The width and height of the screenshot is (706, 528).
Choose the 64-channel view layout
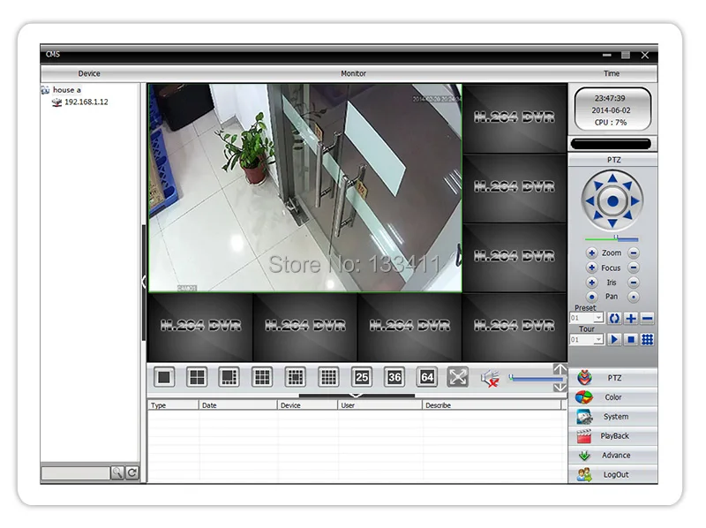pos(427,377)
